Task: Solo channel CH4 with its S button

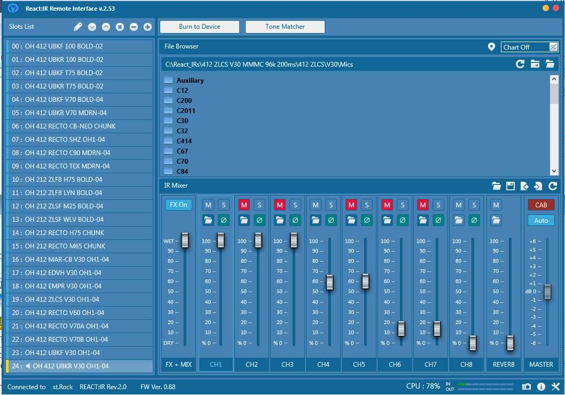Action: tap(331, 205)
